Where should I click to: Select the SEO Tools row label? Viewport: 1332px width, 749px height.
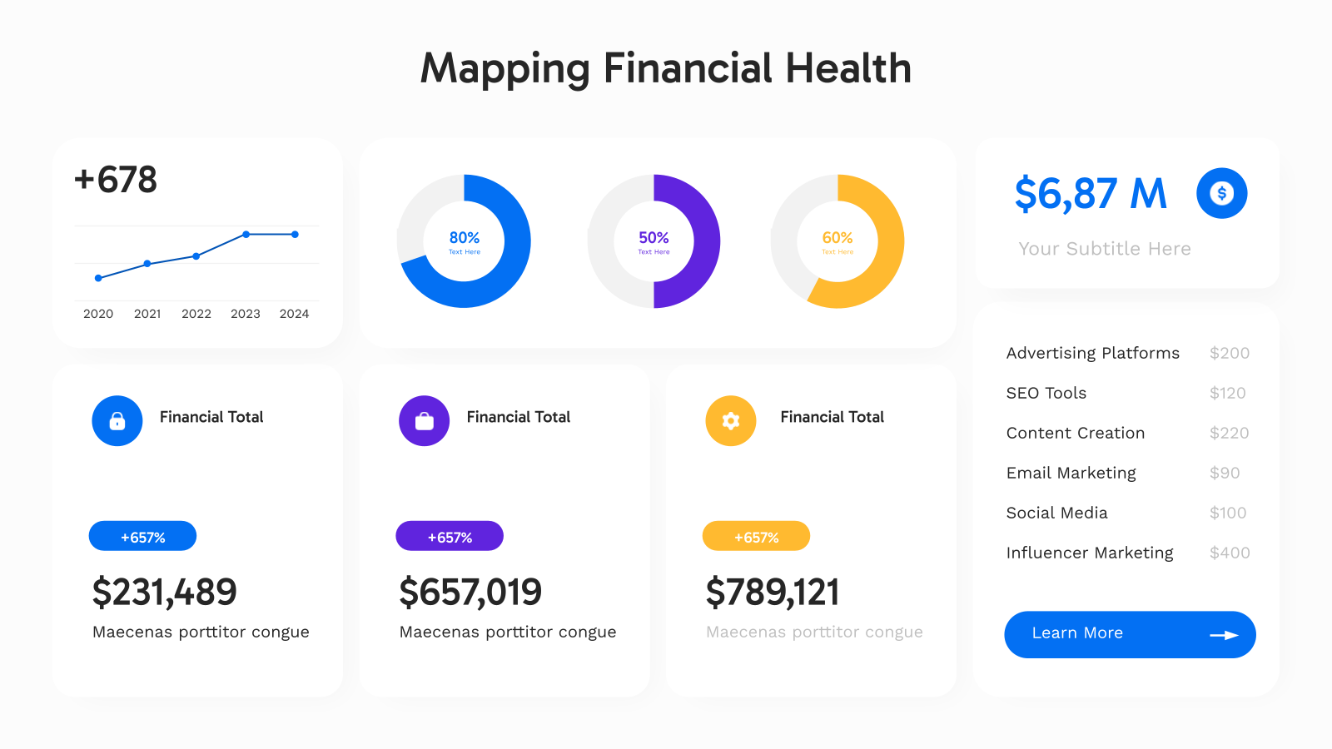(x=1046, y=393)
